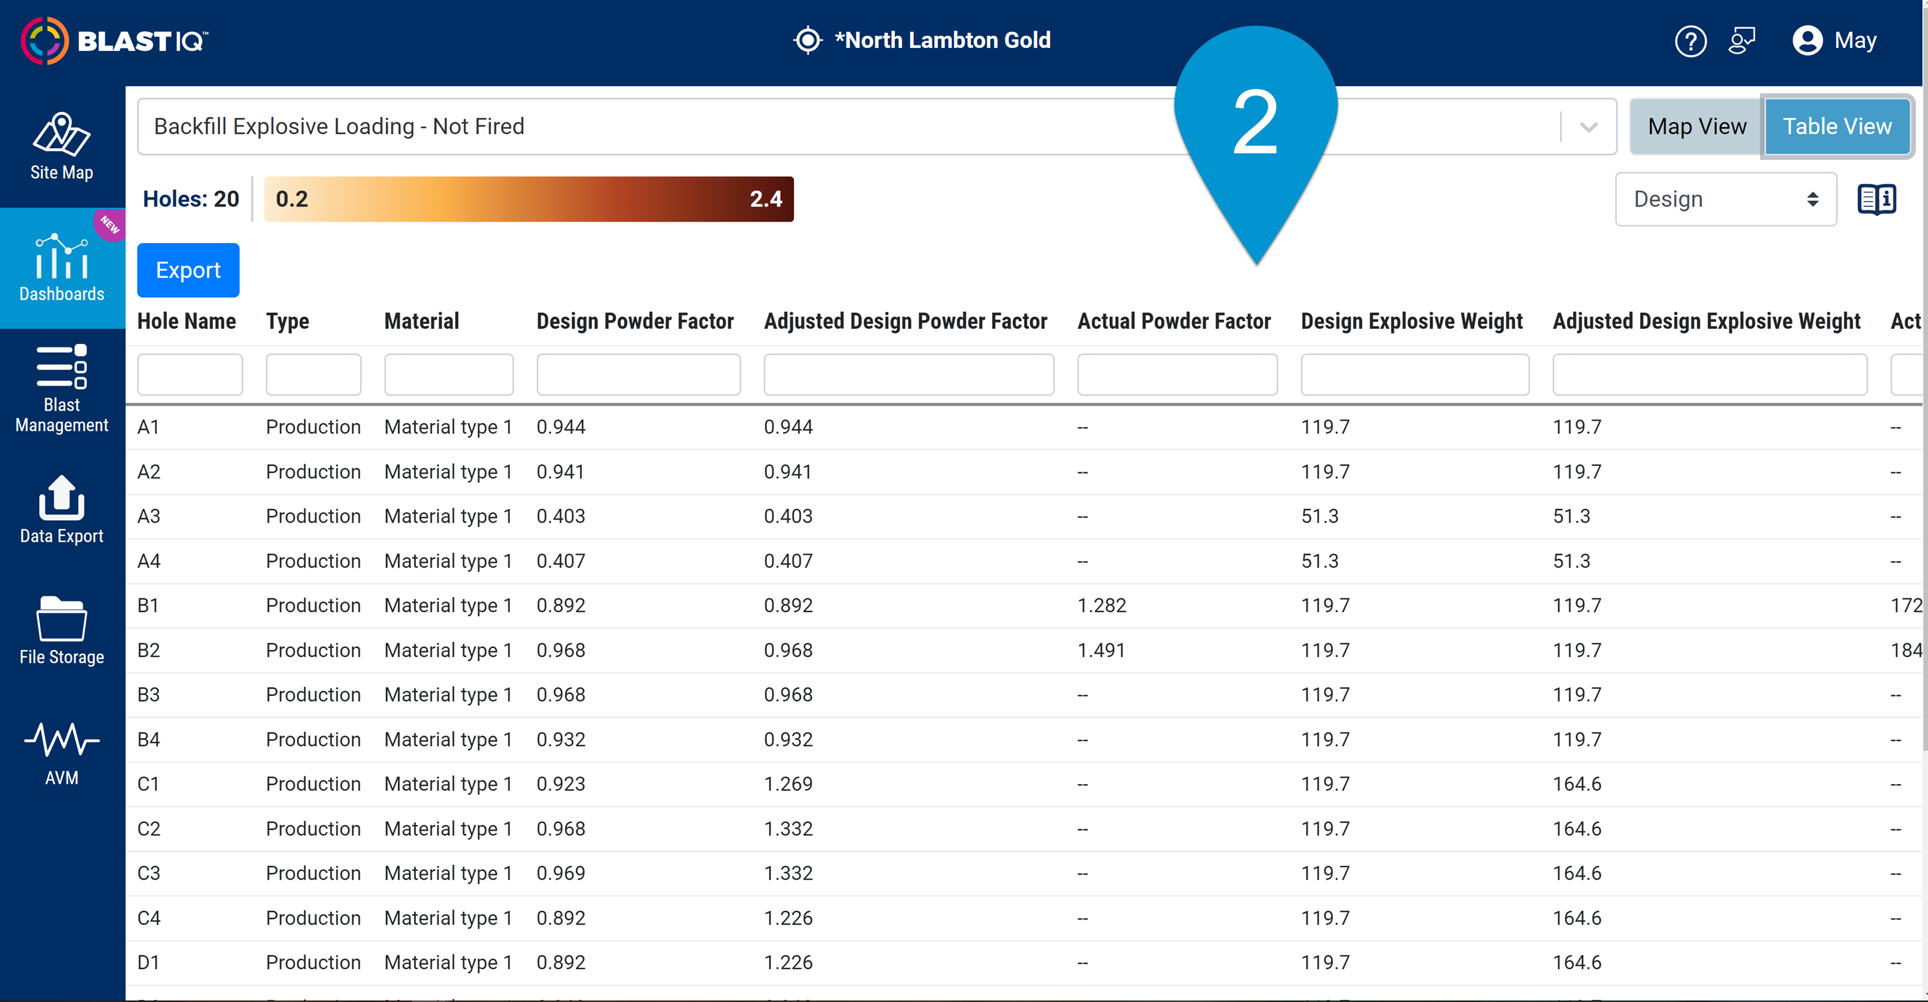Click adjusted powder factor 1.269 cell
Viewport: 1928px width, 1002px height.
[x=788, y=783]
